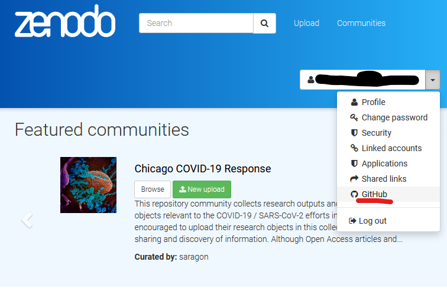Click the previous carousel arrow
Viewport: 447px width, 301px height.
[27, 220]
